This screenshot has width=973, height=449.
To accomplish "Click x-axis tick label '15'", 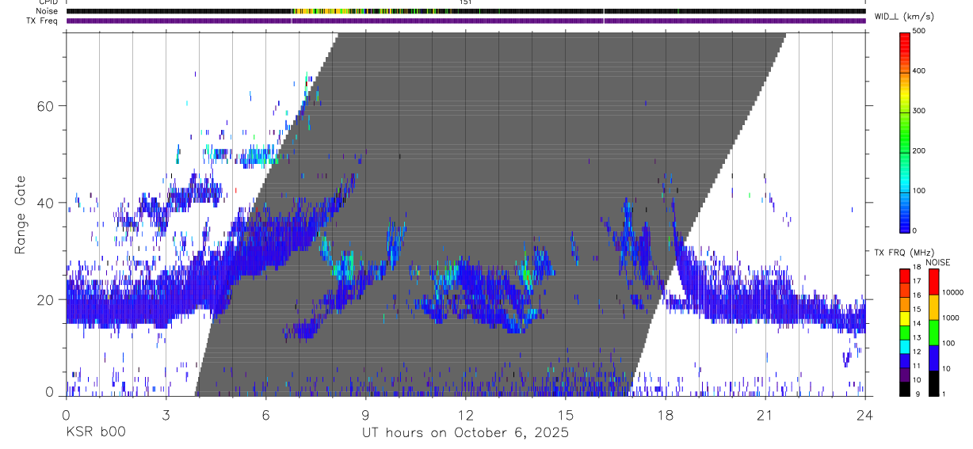I will (565, 414).
